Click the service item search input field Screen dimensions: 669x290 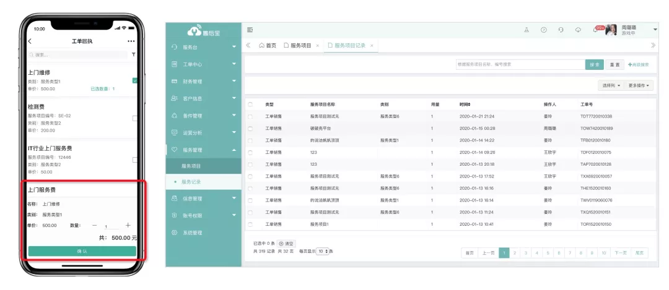[519, 64]
